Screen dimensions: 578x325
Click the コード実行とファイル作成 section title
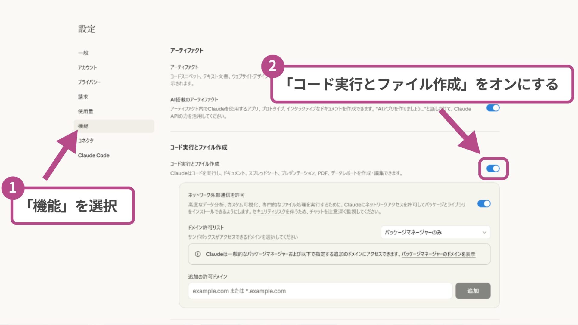click(199, 147)
